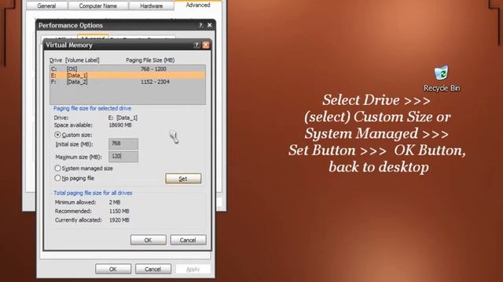Click Cancel in Performance Options window
503x282 pixels.
pyautogui.click(x=152, y=269)
